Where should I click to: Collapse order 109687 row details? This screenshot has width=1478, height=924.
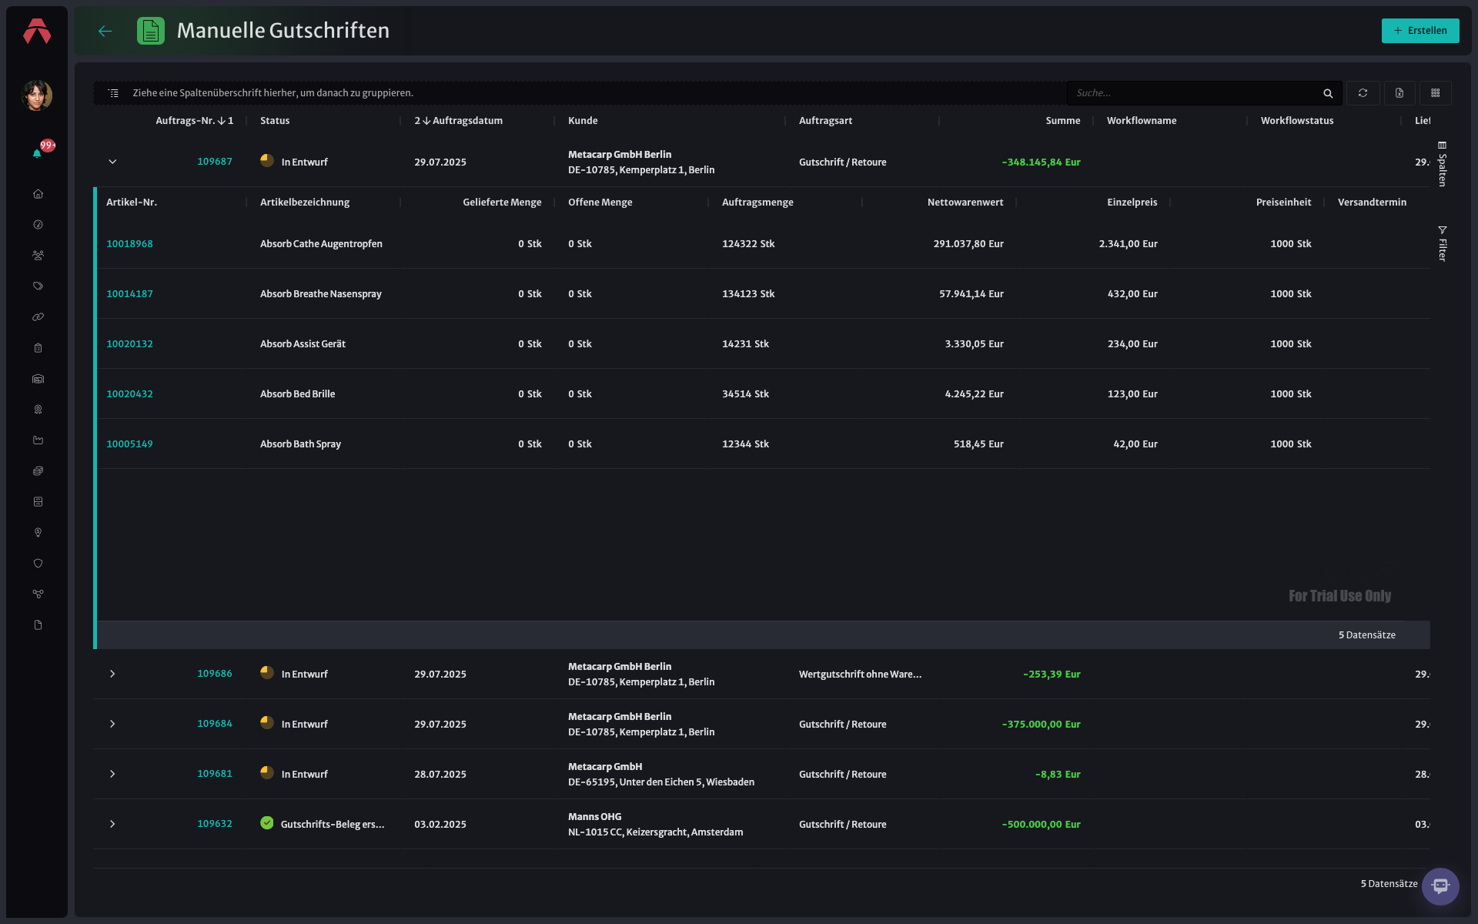pyautogui.click(x=112, y=162)
